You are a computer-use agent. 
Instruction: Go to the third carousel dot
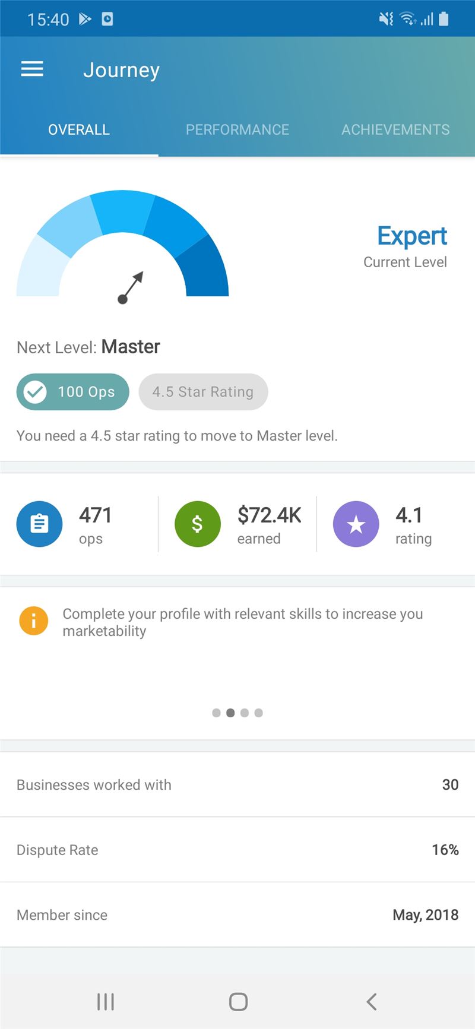(245, 713)
